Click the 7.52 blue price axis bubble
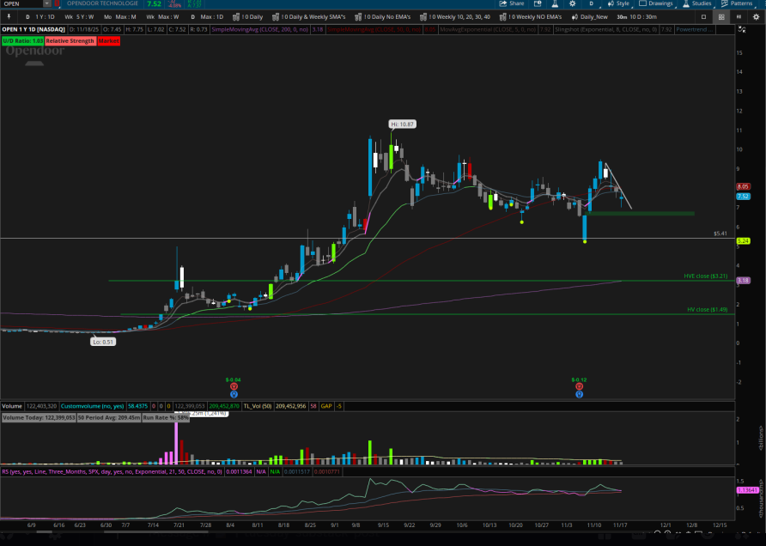The height and width of the screenshot is (546, 766). (x=743, y=197)
